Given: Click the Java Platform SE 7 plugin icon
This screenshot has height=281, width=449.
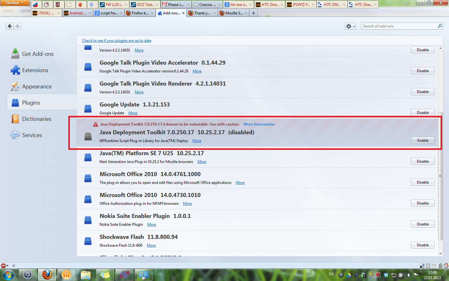Looking at the screenshot, I should point(88,157).
